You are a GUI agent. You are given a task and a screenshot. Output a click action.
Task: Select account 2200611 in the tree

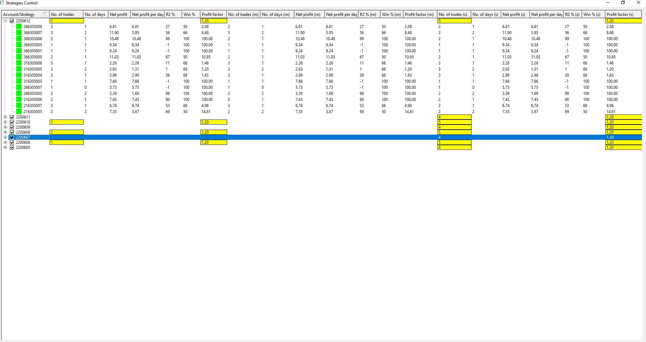coord(23,117)
